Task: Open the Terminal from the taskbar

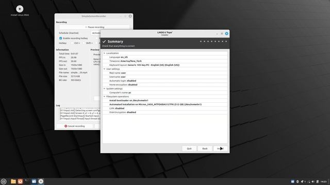Action: [x=27, y=181]
